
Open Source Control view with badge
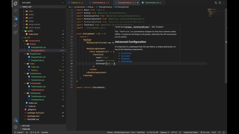click(15, 18)
